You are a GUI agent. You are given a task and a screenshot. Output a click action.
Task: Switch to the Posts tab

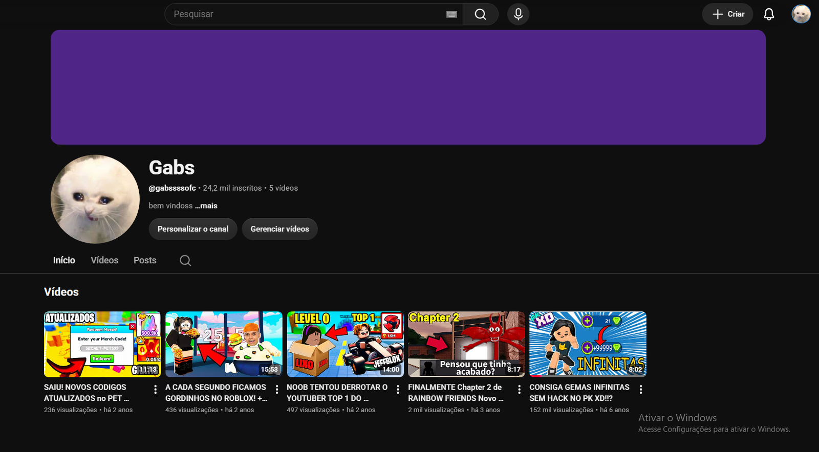[145, 260]
